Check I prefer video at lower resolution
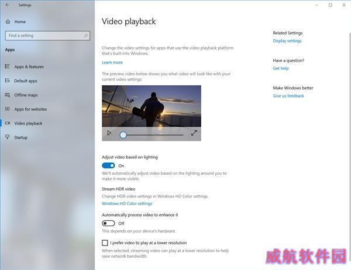Image resolution: width=351 pixels, height=270 pixels. coord(105,243)
